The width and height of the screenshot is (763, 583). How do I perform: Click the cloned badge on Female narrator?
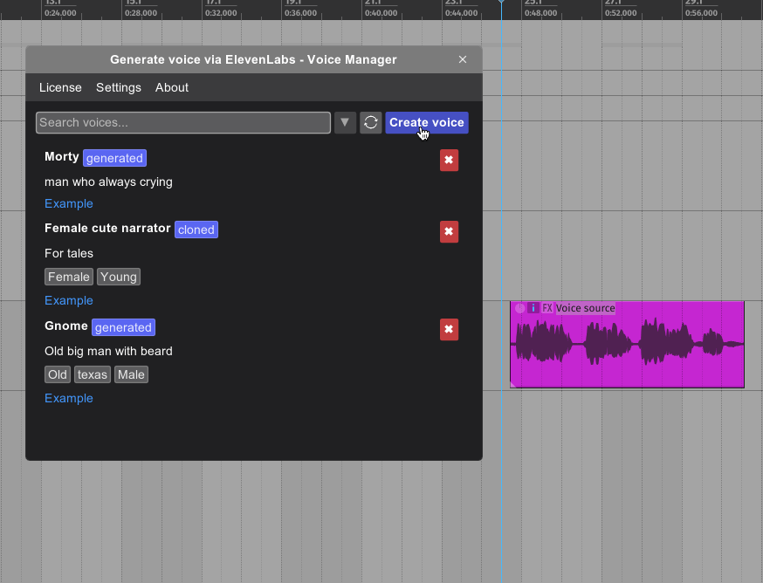pyautogui.click(x=196, y=230)
